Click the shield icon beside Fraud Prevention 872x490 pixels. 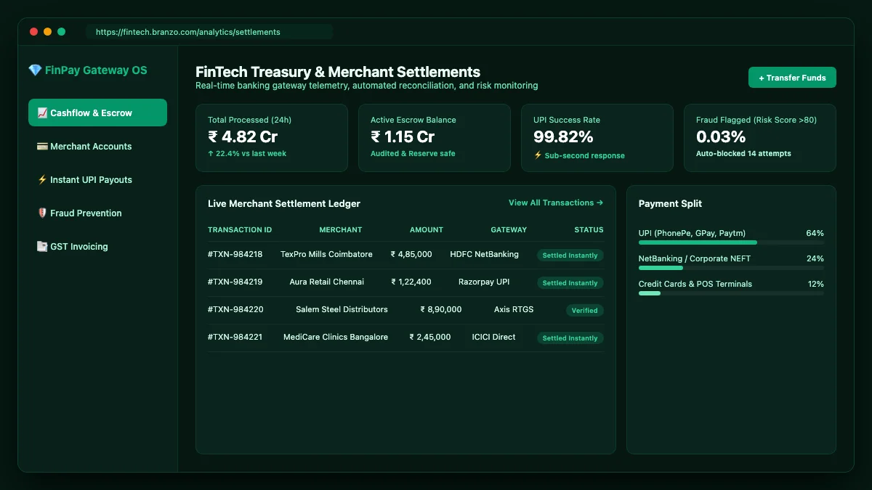[x=42, y=213]
